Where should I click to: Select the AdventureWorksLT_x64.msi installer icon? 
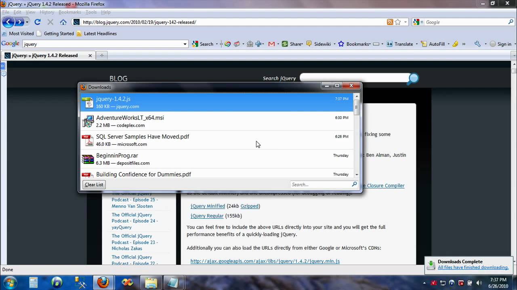(88, 121)
